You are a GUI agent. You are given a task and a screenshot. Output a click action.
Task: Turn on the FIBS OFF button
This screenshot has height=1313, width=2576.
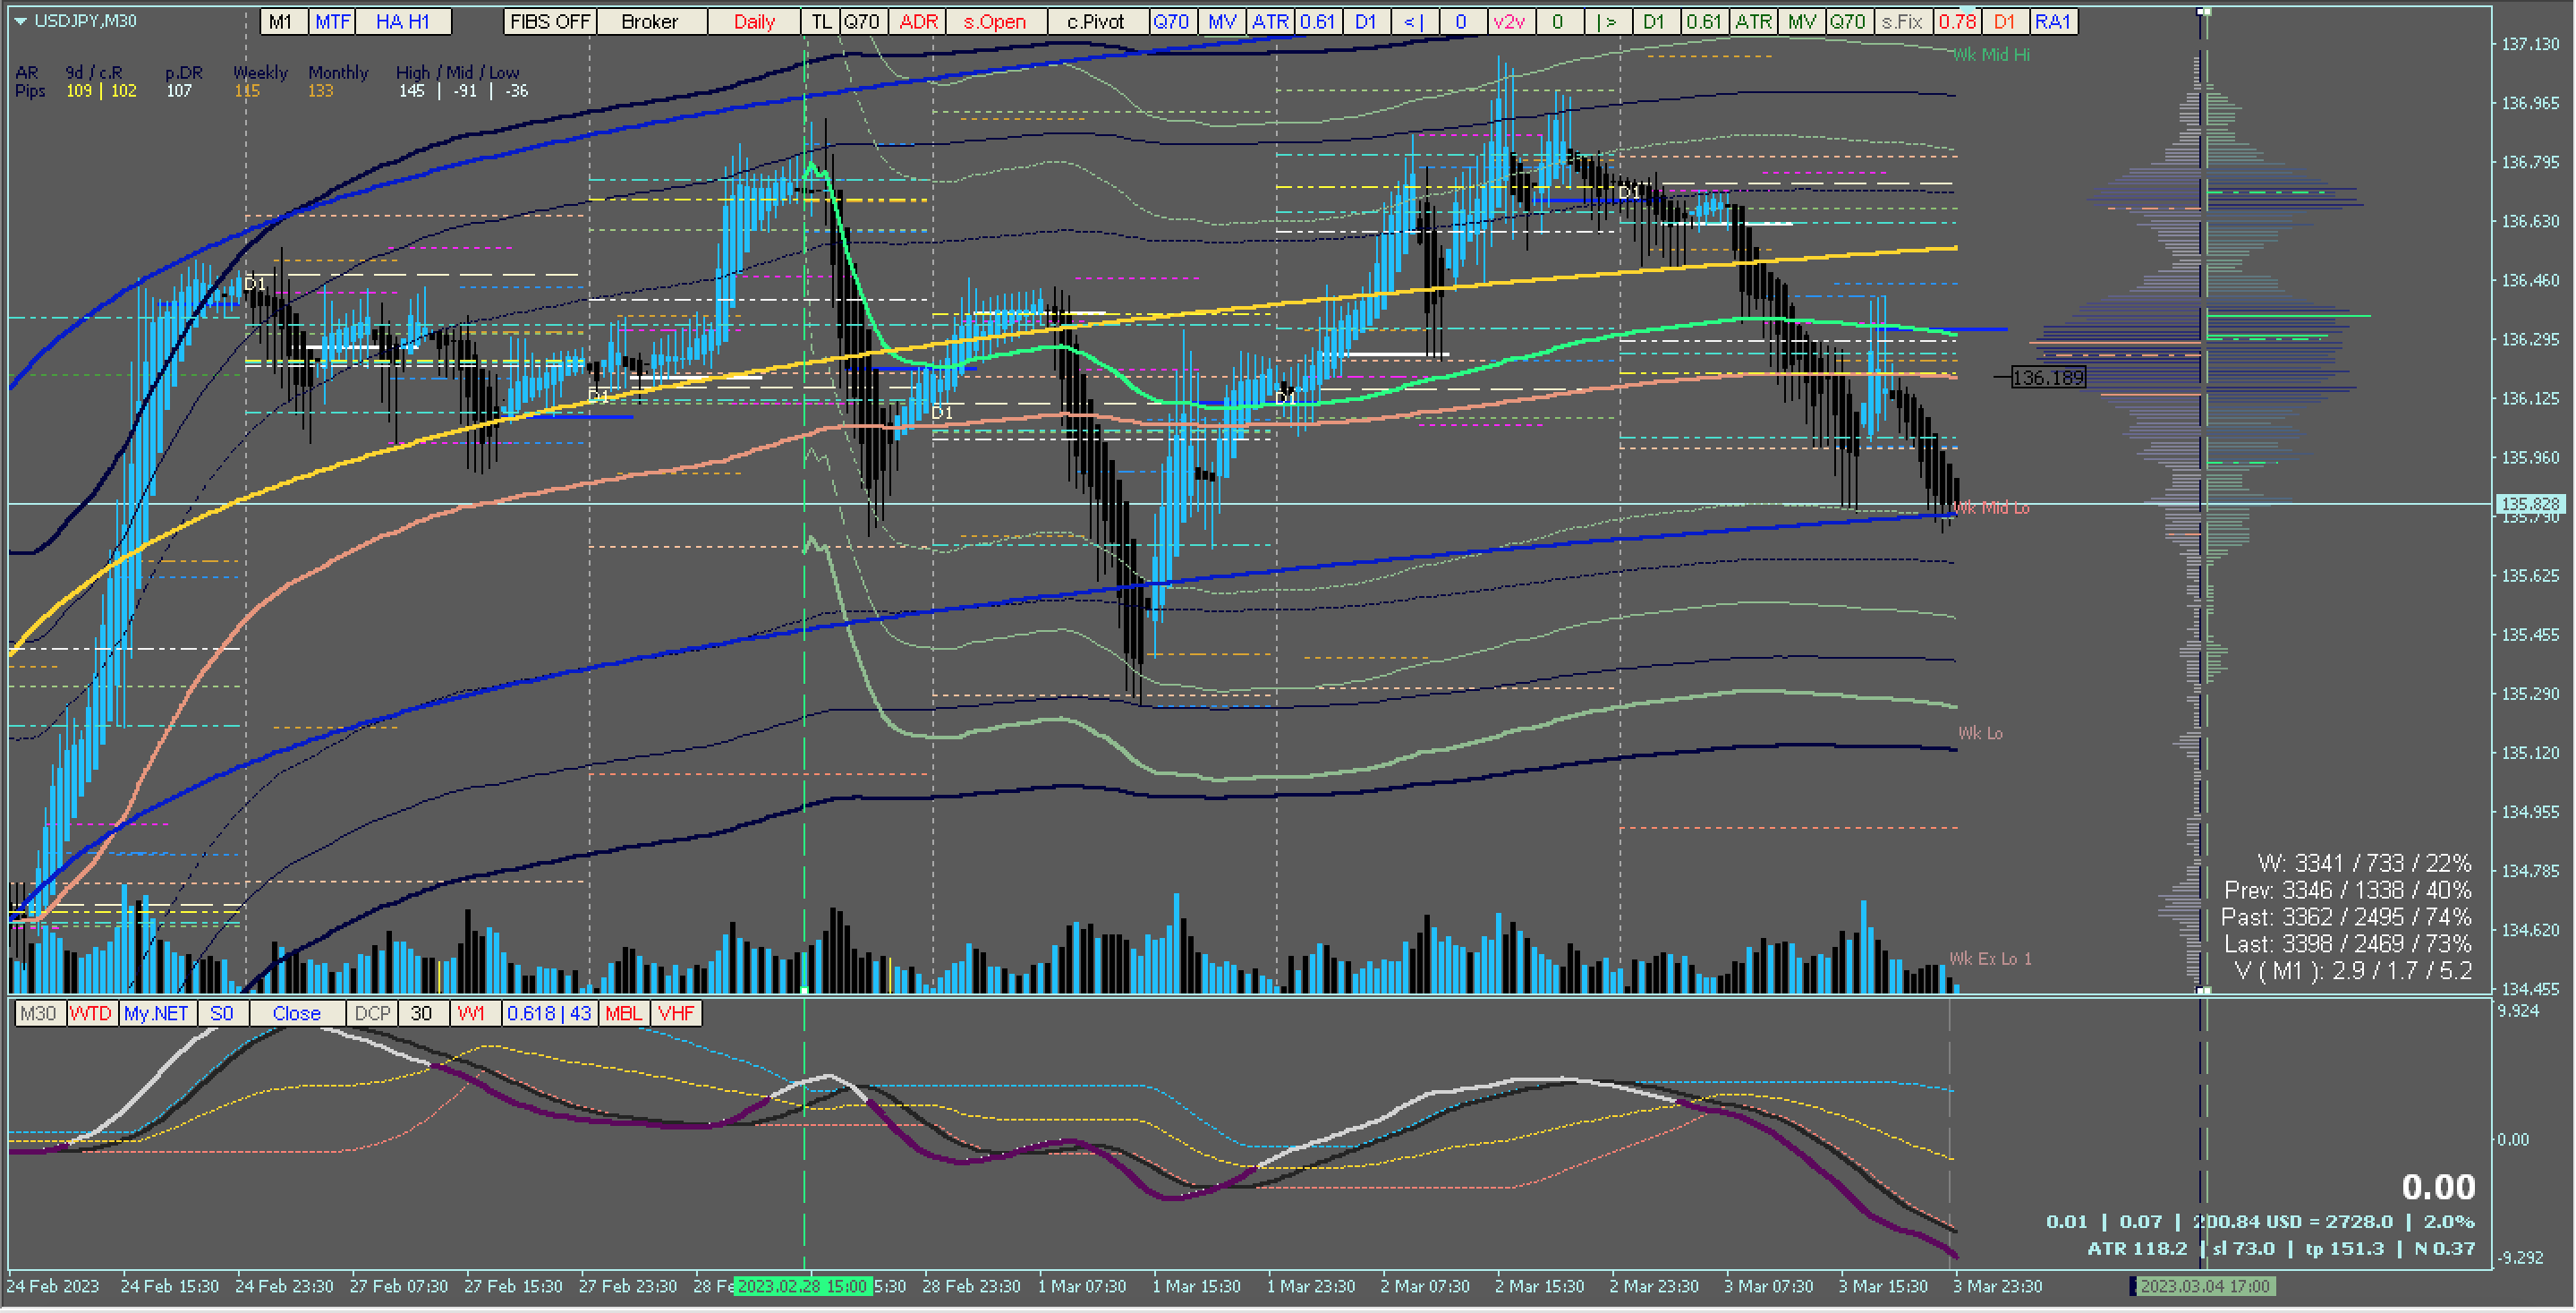point(550,21)
